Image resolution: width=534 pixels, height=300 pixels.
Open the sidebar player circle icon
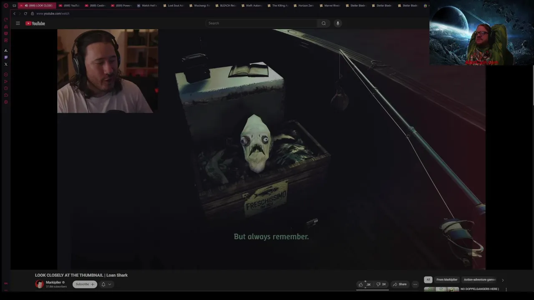click(x=6, y=75)
